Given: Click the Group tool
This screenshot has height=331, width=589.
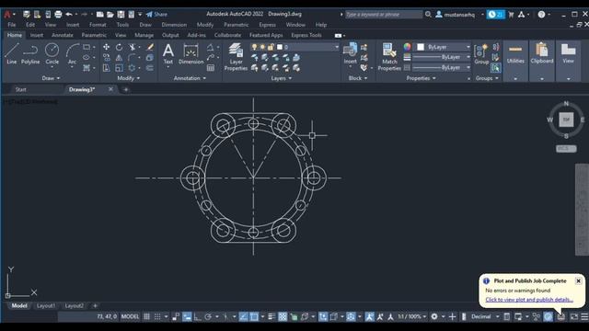Looking at the screenshot, I should (481, 54).
